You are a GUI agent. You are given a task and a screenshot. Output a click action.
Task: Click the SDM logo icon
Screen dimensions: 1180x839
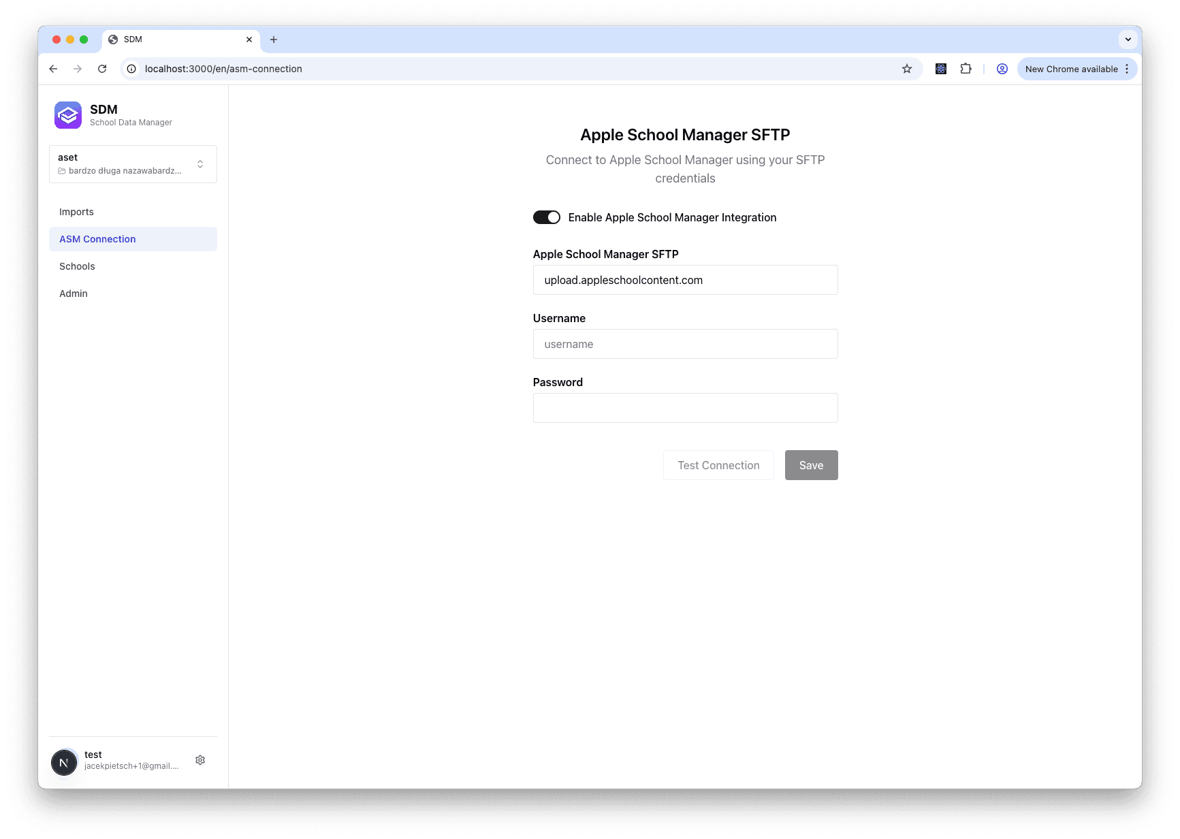pos(68,115)
